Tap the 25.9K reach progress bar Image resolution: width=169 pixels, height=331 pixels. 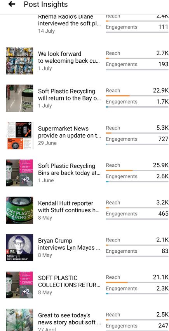[137, 170]
